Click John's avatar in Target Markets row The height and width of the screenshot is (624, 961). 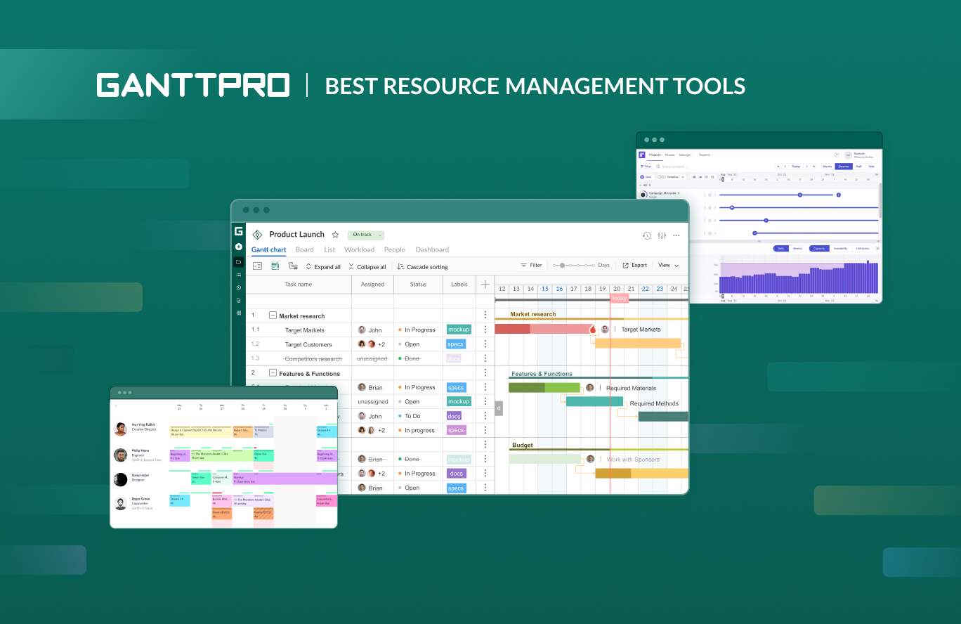tap(362, 330)
